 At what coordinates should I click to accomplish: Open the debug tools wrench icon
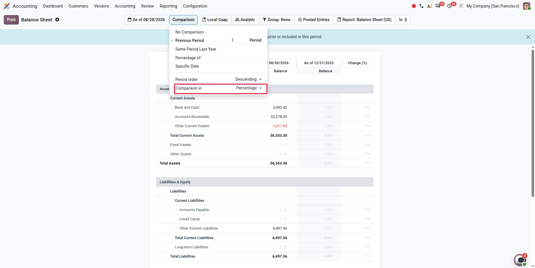pos(461,6)
